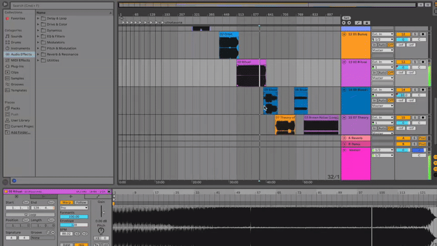Show the Favorites collection

point(18,19)
